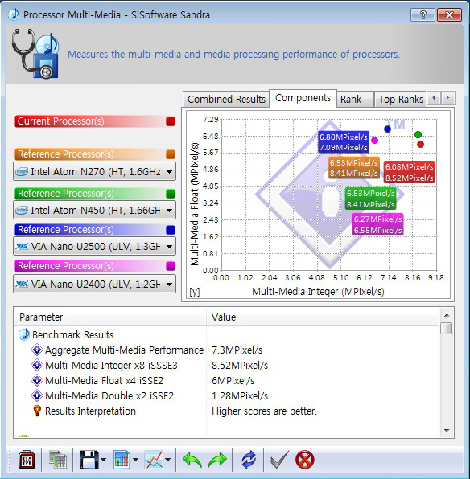This screenshot has width=470, height=479.
Task: Close the Sandra window
Action: coord(449,14)
